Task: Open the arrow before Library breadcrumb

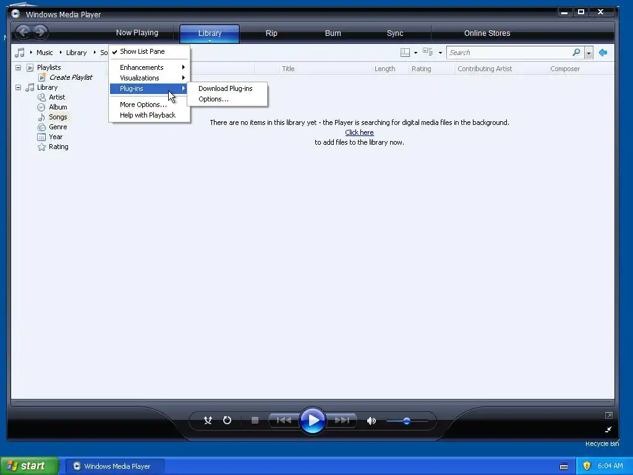Action: [61, 53]
